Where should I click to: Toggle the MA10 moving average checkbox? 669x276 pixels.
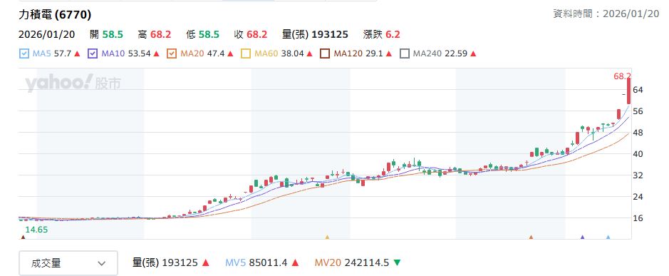pos(93,53)
